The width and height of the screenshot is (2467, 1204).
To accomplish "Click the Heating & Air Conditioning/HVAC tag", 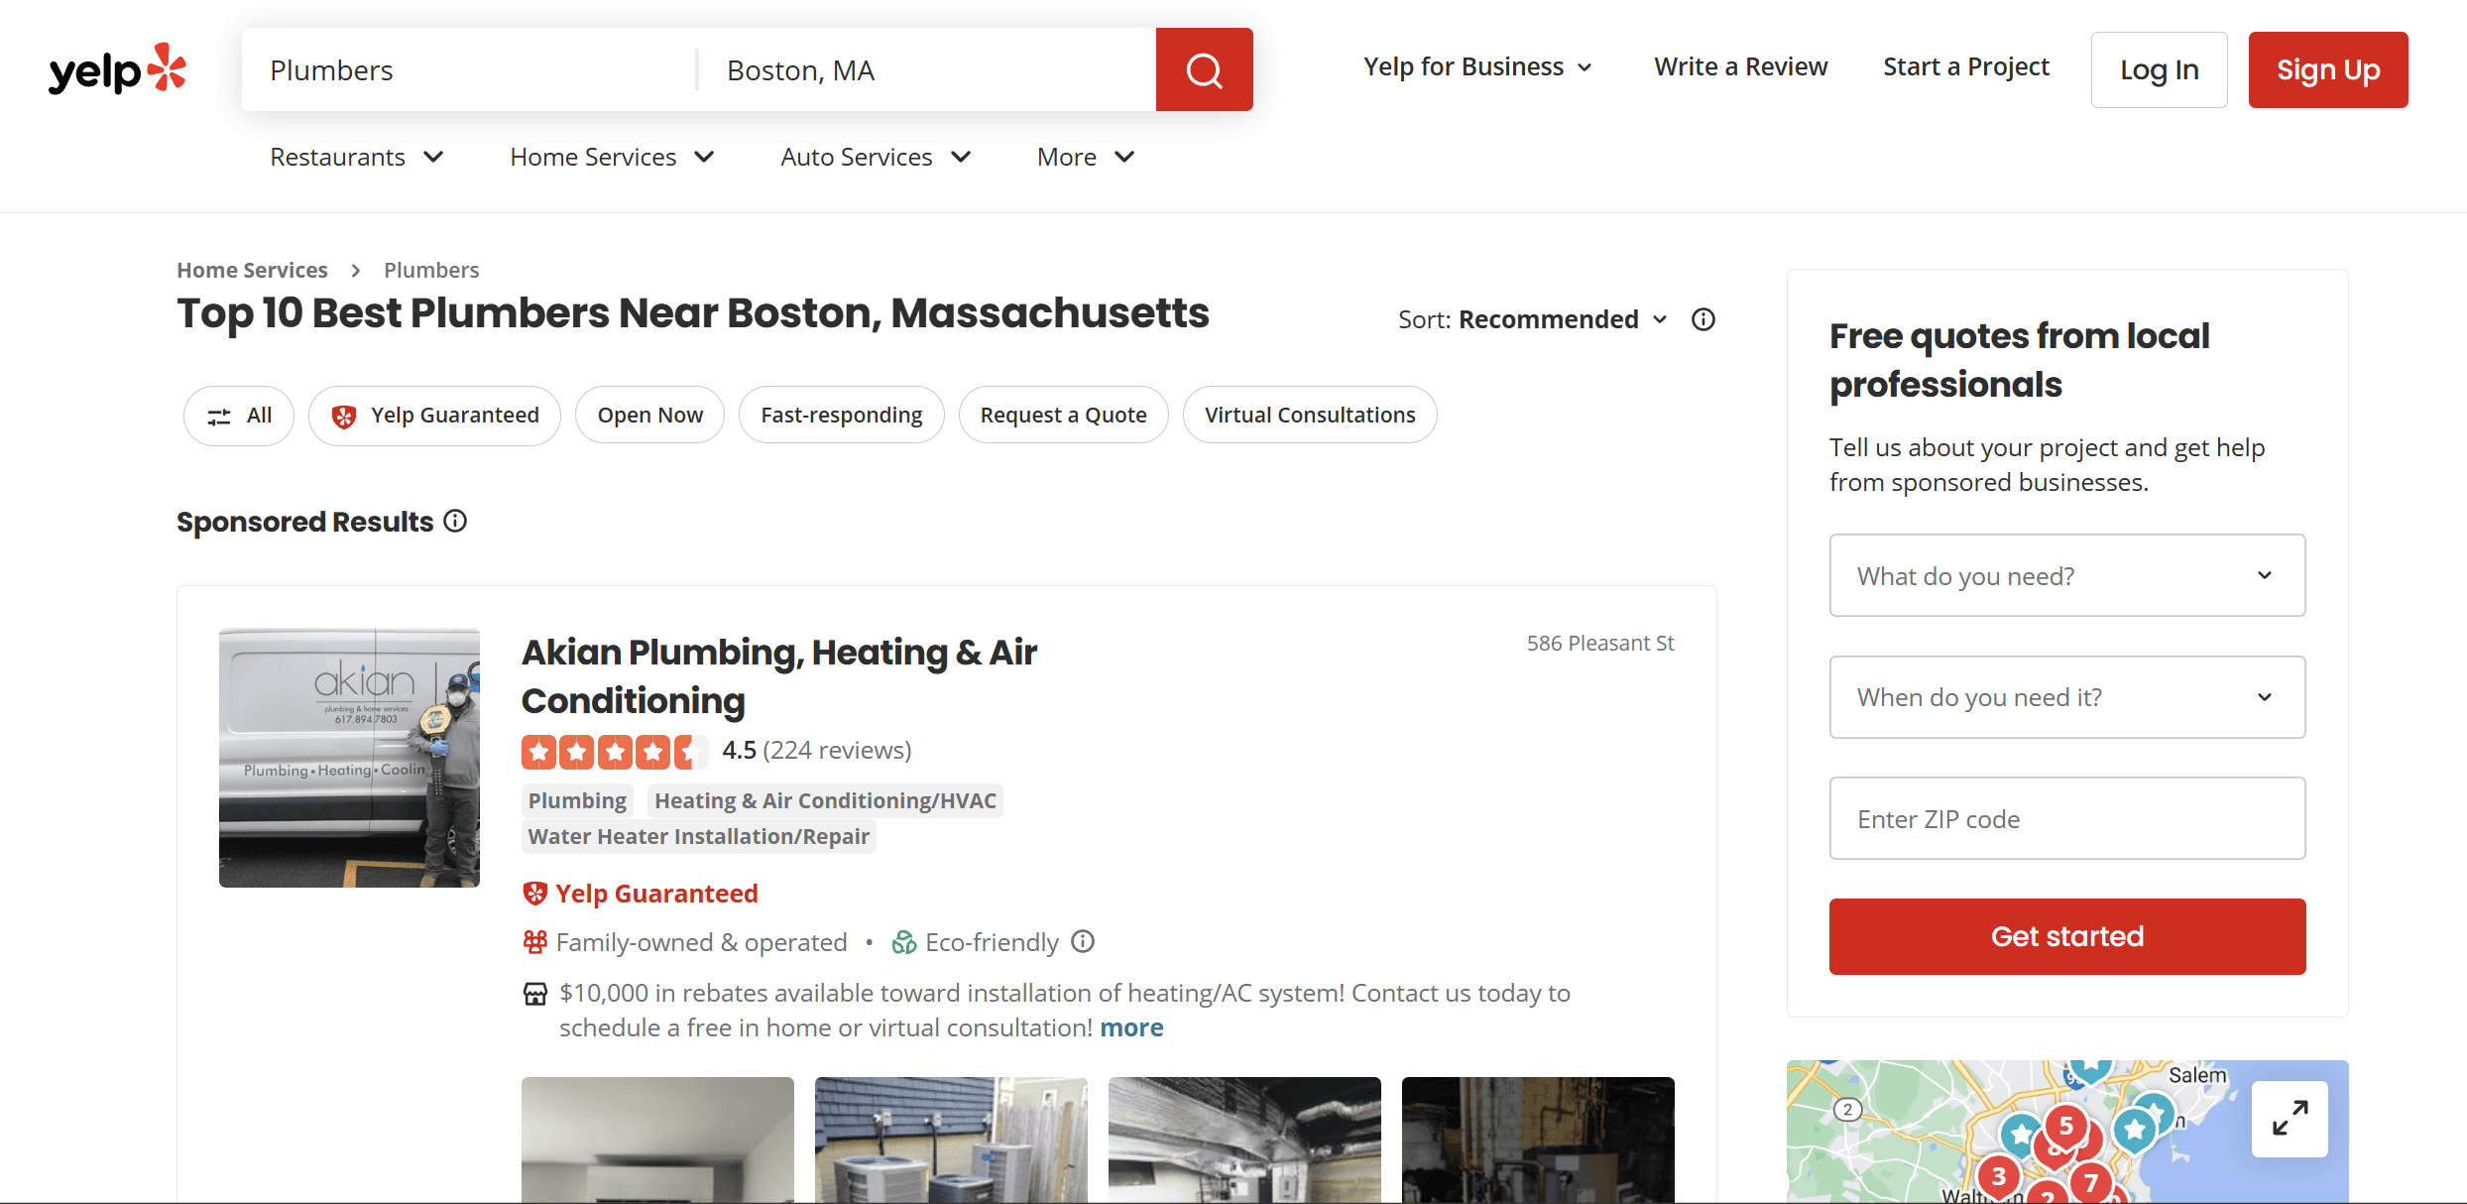I will pyautogui.click(x=825, y=800).
